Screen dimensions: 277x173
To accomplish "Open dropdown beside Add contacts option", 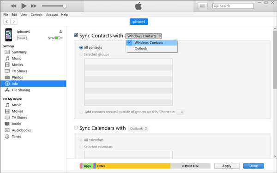I will (x=181, y=112).
